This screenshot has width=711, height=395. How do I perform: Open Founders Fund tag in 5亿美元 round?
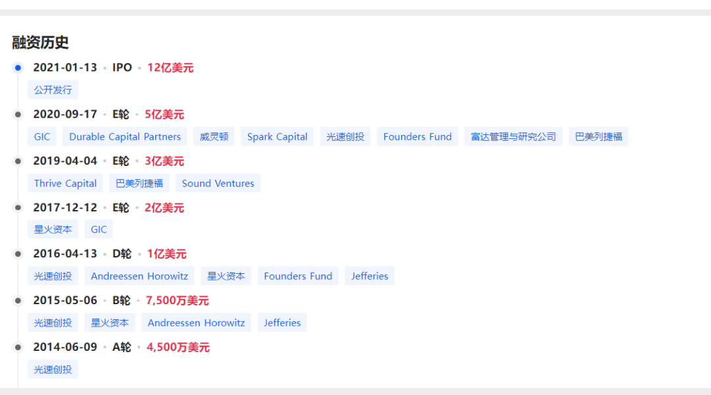pyautogui.click(x=417, y=136)
